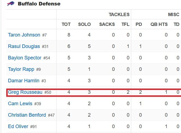Click the QB HTS column header

[x=159, y=24]
